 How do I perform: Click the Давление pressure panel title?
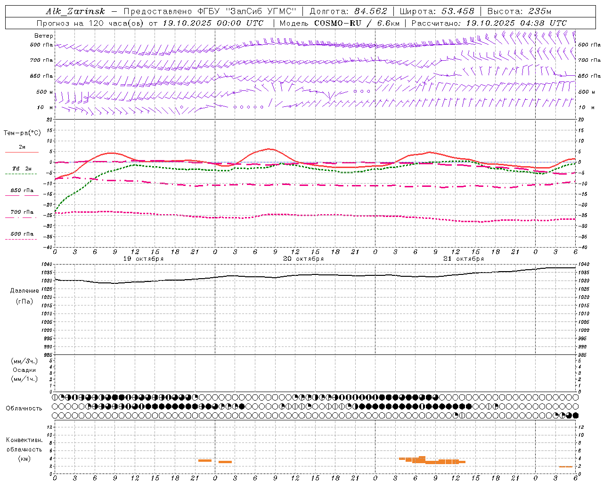[x=24, y=291]
